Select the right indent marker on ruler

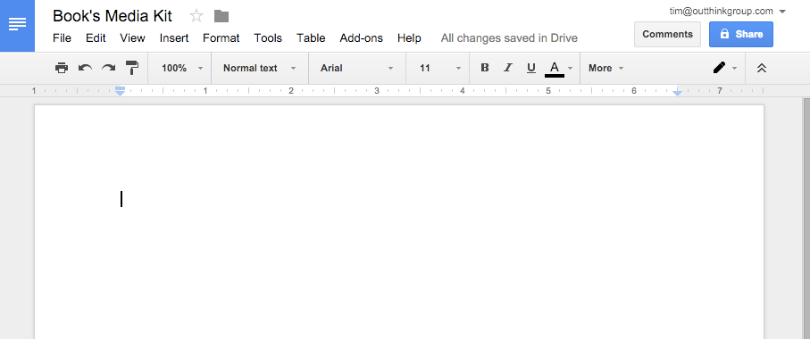click(677, 93)
